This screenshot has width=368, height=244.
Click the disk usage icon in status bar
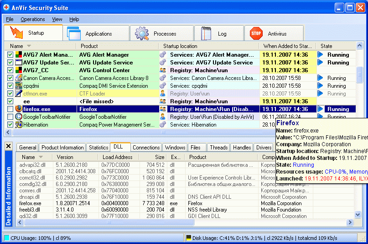[189, 238]
